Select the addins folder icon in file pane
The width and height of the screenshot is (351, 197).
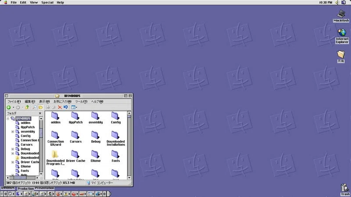click(55, 116)
